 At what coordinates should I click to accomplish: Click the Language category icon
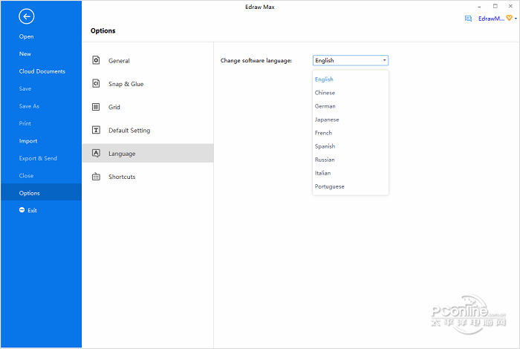(x=96, y=153)
